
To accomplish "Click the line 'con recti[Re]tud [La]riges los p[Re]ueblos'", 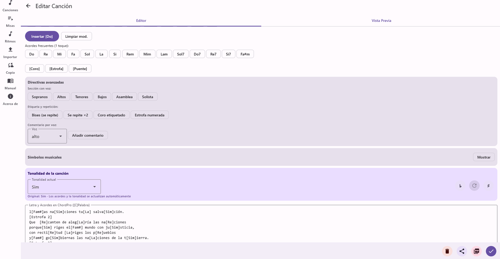I will coord(73,233).
